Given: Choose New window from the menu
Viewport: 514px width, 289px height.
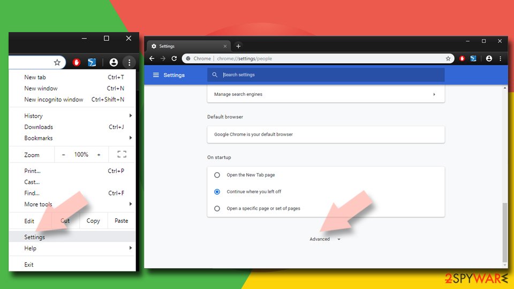Looking at the screenshot, I should [x=72, y=88].
